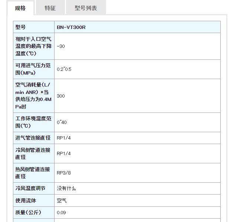Click the 空气消耗量 label cell
The height and width of the screenshot is (222, 237).
34,96
